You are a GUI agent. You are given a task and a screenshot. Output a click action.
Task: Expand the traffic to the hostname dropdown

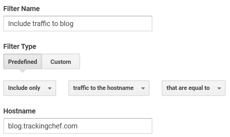(x=109, y=88)
